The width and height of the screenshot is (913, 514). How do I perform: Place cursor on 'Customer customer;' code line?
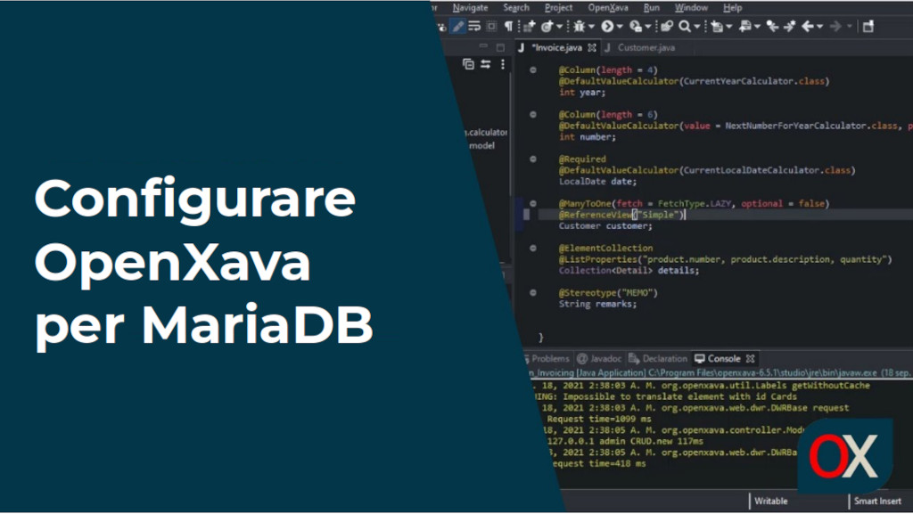(605, 225)
